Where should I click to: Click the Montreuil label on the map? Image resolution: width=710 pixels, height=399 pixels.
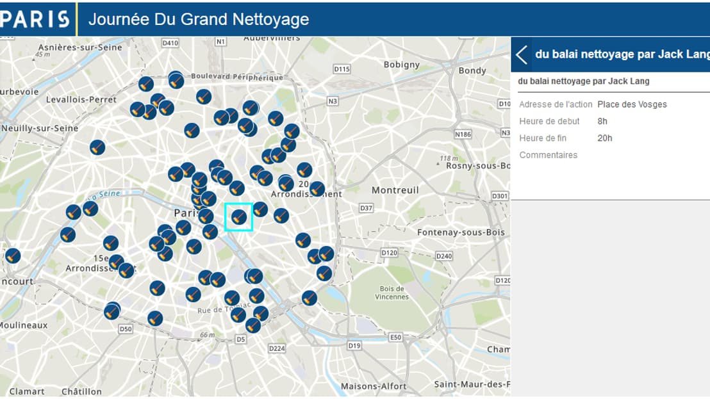[395, 190]
